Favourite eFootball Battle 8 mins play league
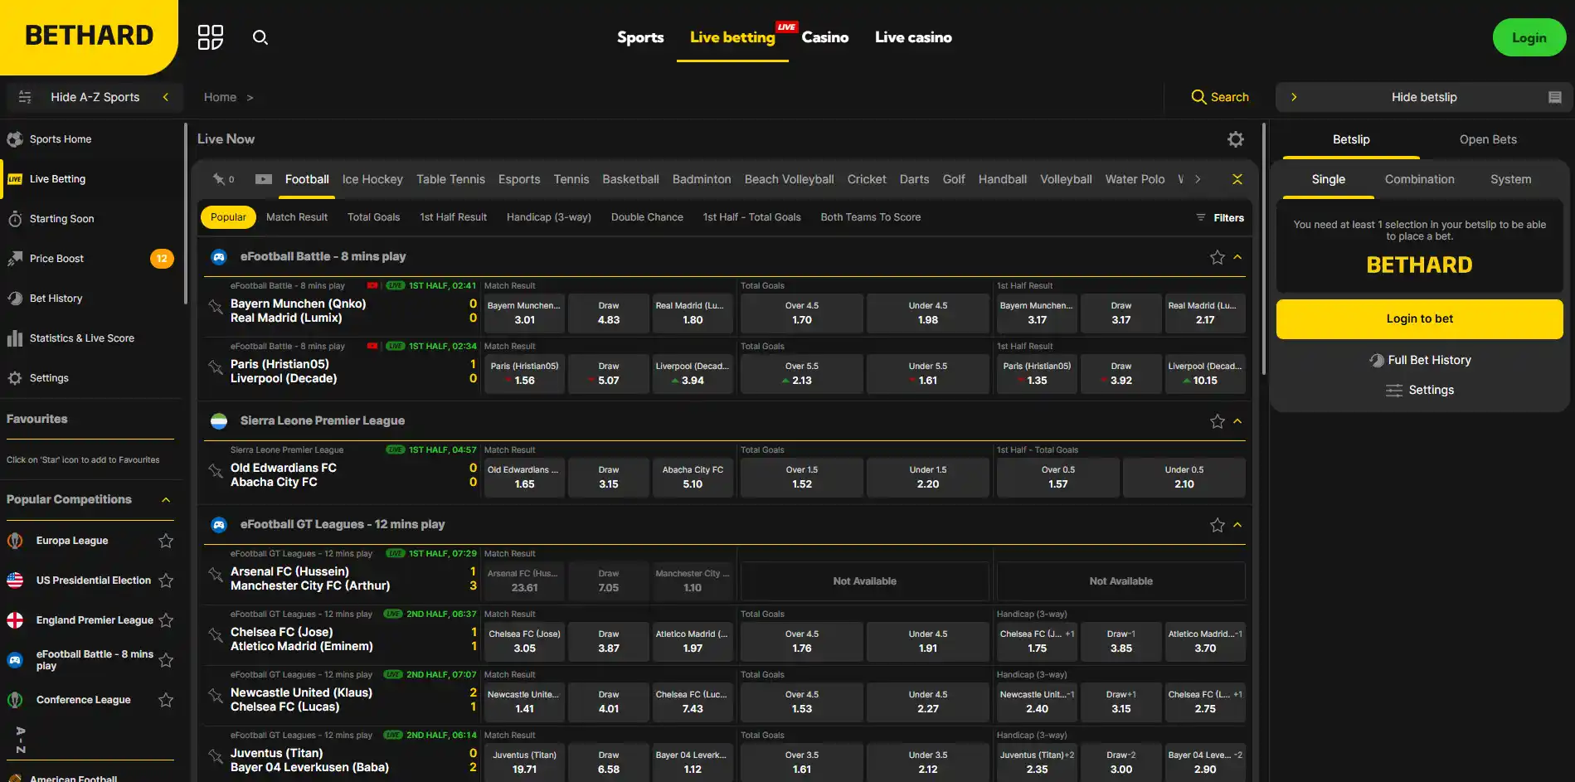The width and height of the screenshot is (1575, 782). click(1217, 257)
